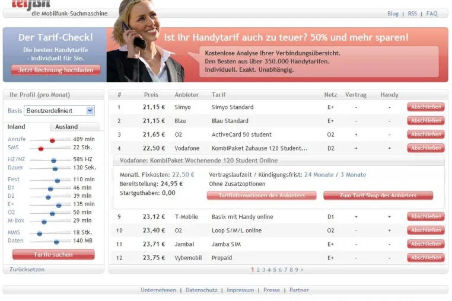Image resolution: width=452 pixels, height=301 pixels.
Task: Click the telfish logo
Action: tap(31, 4)
